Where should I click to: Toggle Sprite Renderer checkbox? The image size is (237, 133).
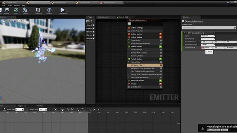pos(161,87)
